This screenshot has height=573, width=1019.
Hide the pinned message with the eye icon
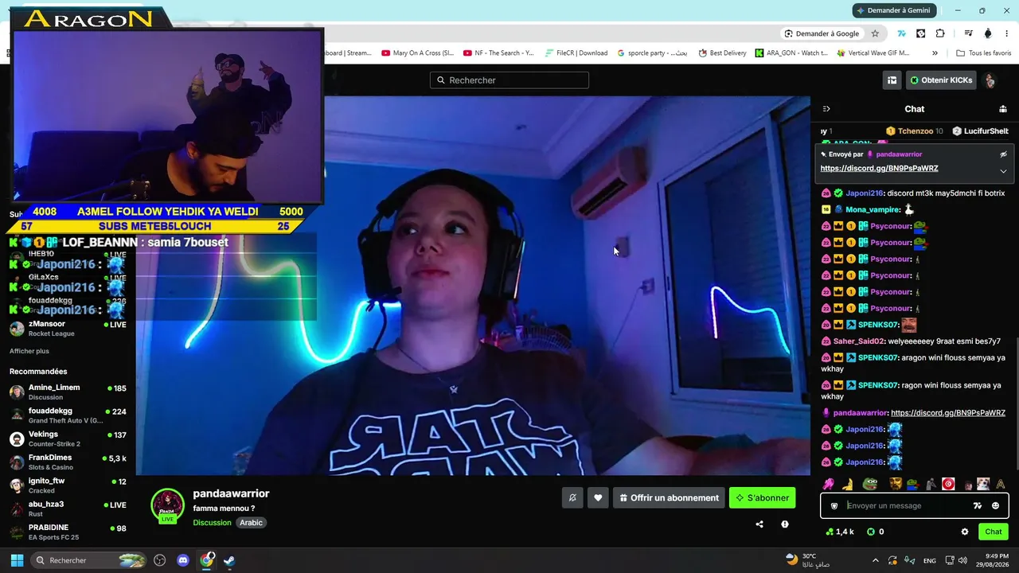[x=1003, y=154]
